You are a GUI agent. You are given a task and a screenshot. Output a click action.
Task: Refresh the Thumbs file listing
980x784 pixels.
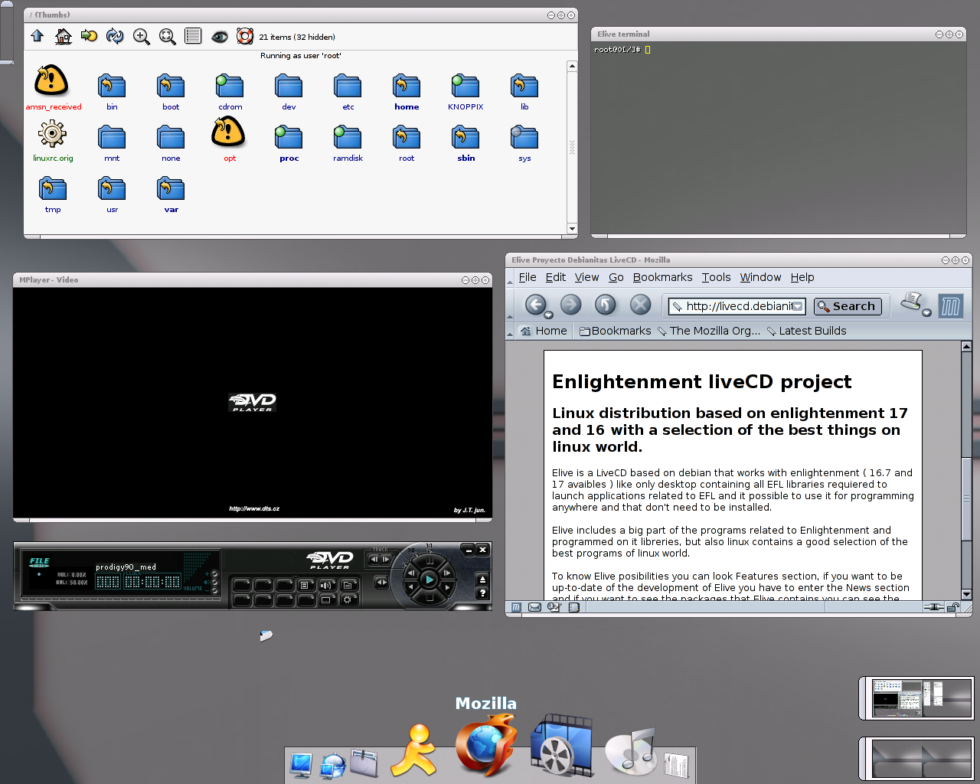point(115,36)
